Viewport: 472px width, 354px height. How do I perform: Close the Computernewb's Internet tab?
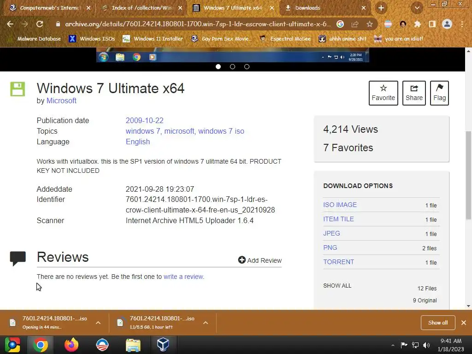click(x=88, y=8)
